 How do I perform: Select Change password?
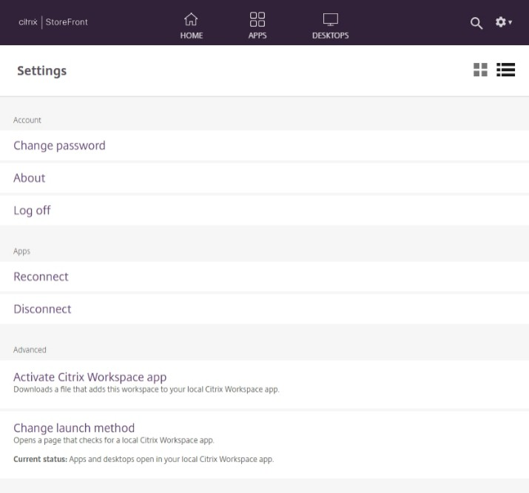coord(265,145)
